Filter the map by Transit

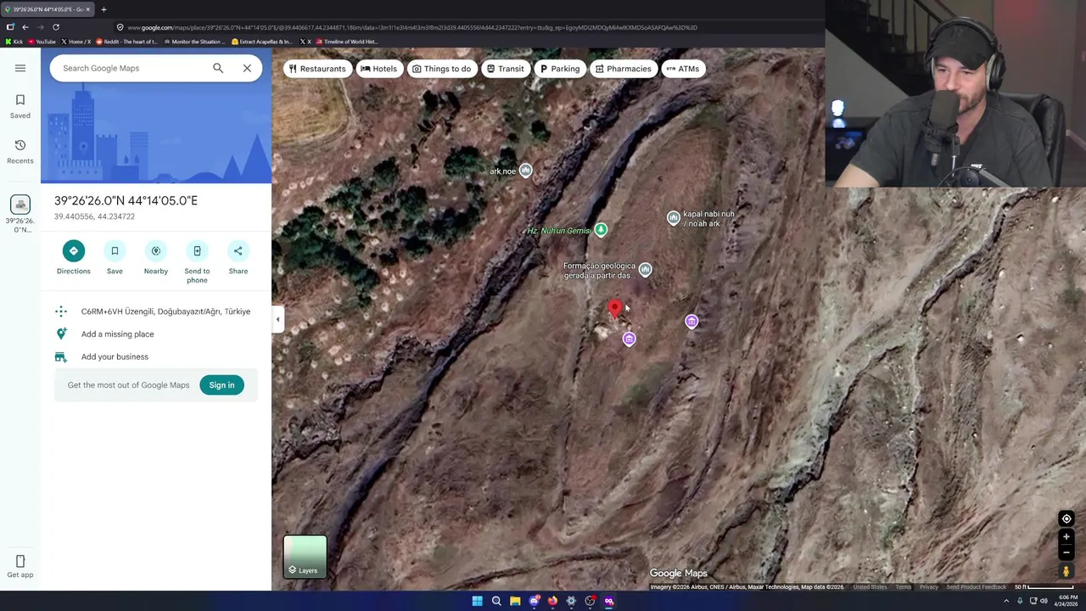[x=506, y=69]
